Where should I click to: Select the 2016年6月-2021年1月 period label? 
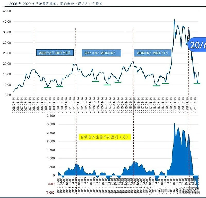tap(152, 53)
